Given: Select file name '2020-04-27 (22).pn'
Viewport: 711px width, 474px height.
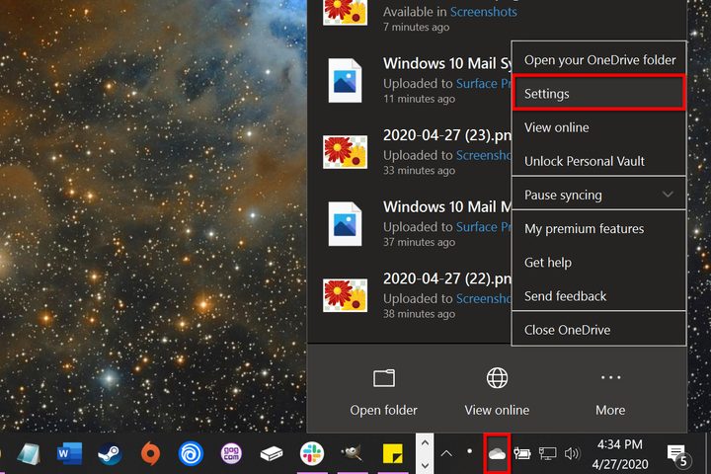Looking at the screenshot, I should pyautogui.click(x=447, y=278).
